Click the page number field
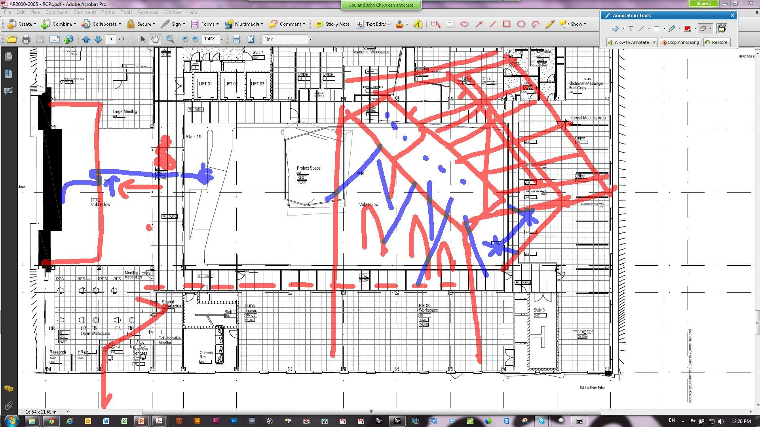This screenshot has height=427, width=760. point(111,39)
